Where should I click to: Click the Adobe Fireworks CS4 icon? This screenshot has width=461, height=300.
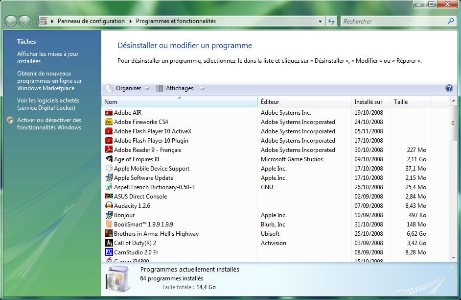(109, 122)
